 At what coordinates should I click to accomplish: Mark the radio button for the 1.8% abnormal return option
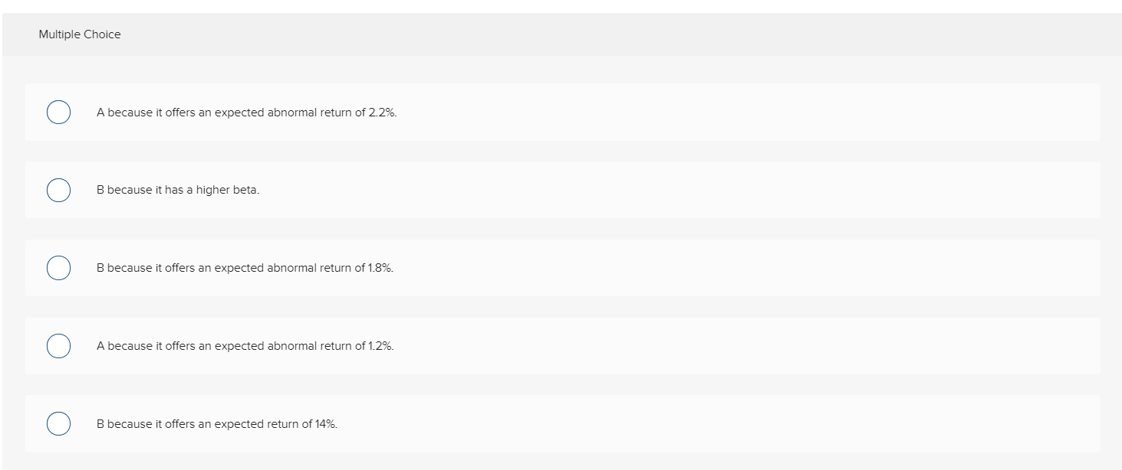coord(58,268)
